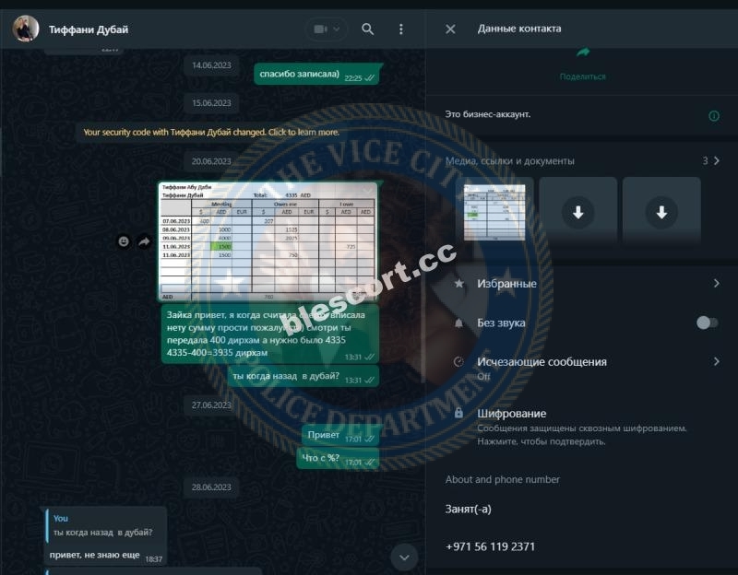The image size is (738, 575).
Task: Expand the Избранные chevron
Action: point(717,283)
